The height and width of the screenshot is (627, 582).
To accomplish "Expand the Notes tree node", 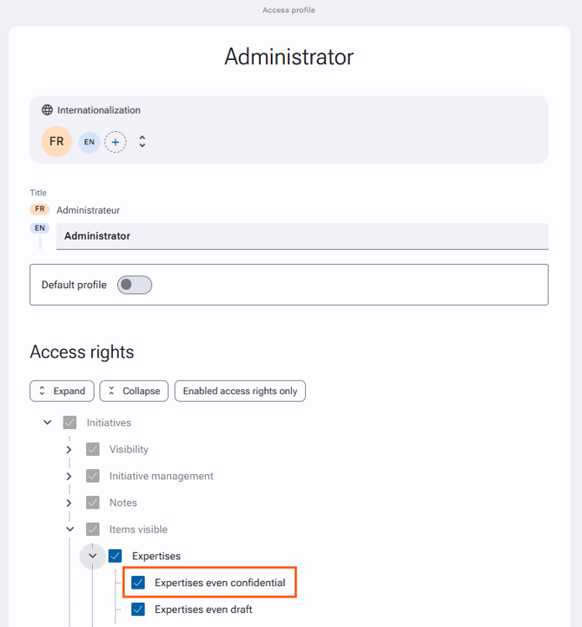I will pyautogui.click(x=69, y=503).
